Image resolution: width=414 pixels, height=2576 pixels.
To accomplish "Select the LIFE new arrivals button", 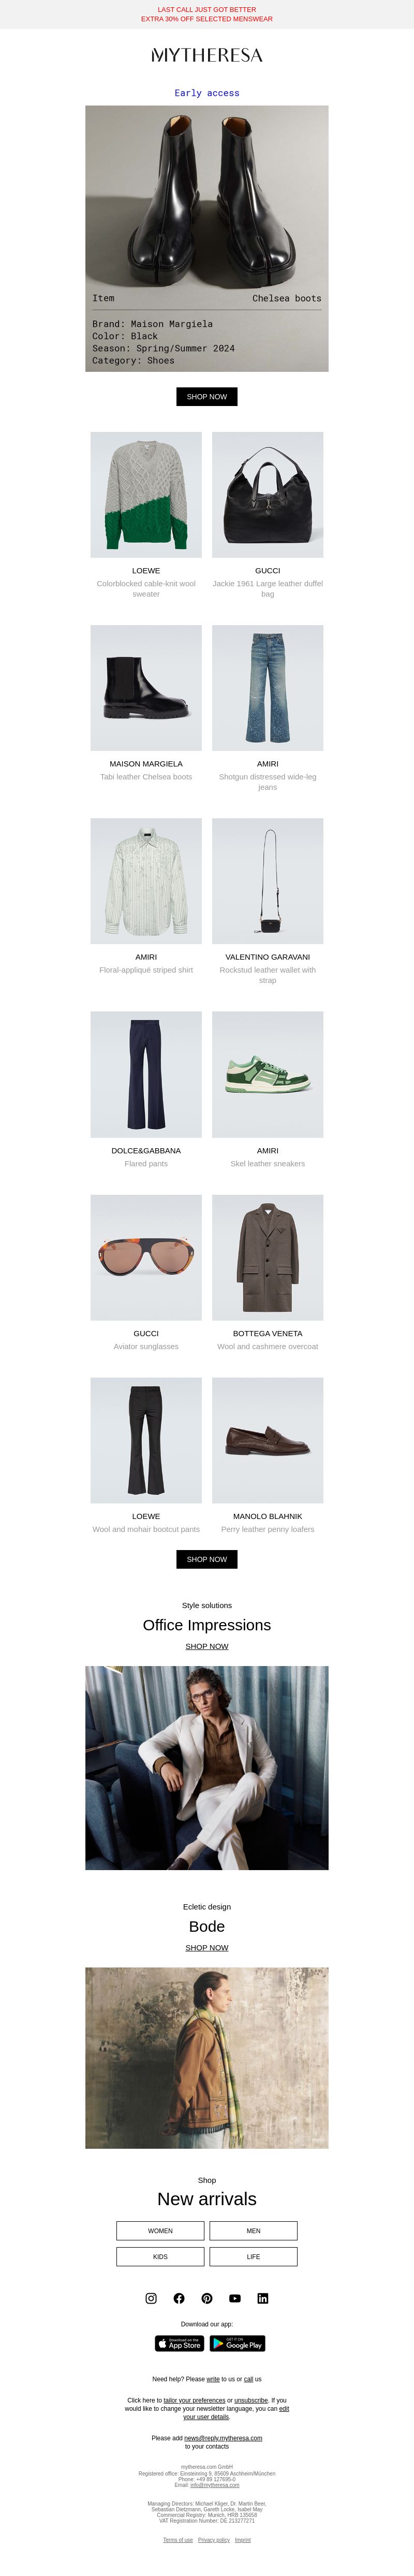I will (253, 2256).
